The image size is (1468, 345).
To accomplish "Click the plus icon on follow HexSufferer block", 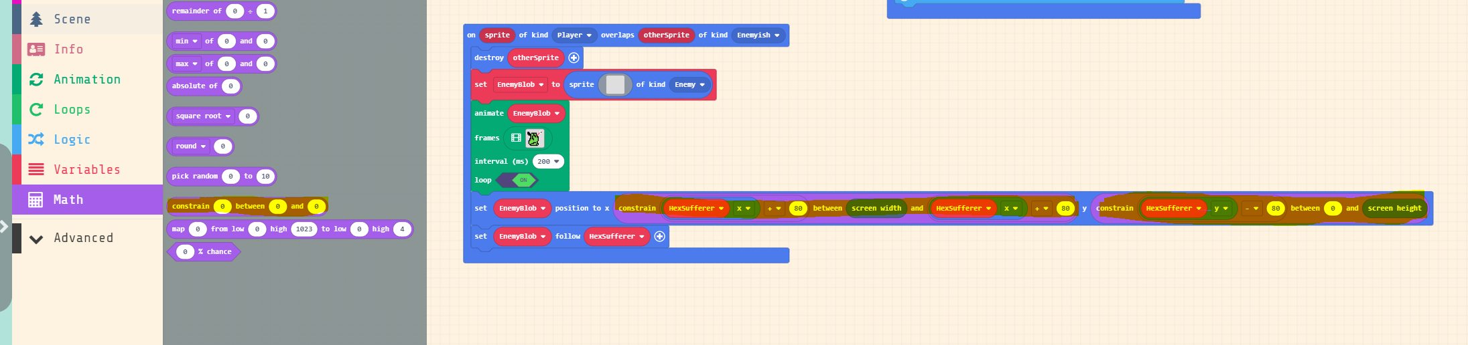I will pos(659,236).
